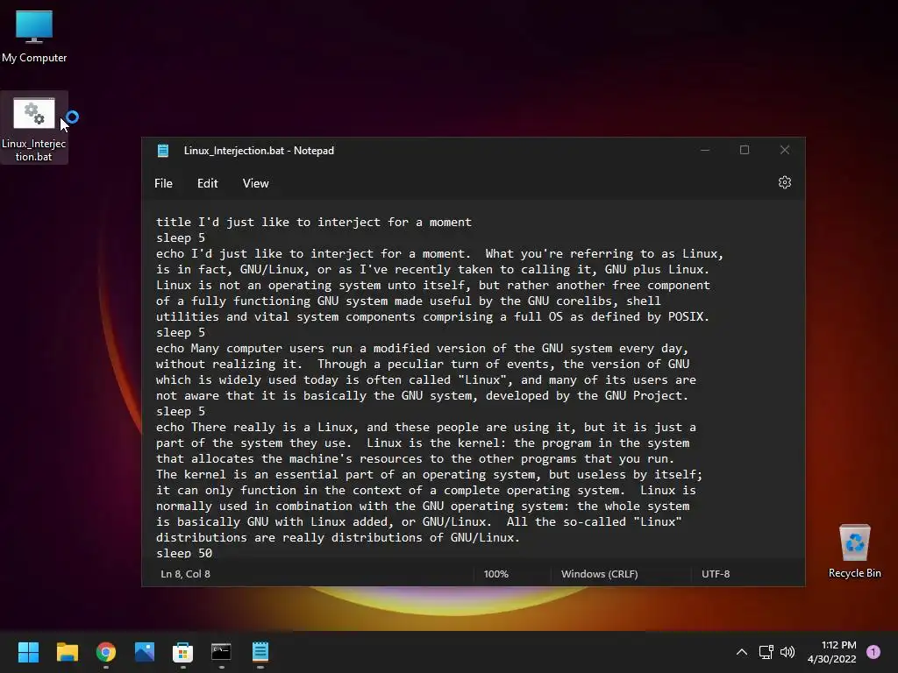Click the UTF-8 encoding status entry

pos(716,574)
